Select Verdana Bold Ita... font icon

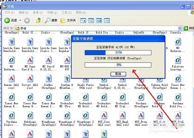pyautogui.click(x=178, y=97)
